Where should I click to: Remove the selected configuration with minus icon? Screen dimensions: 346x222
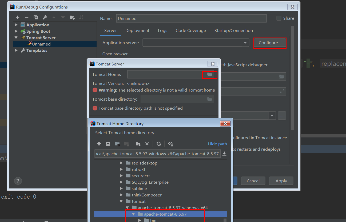point(27,17)
